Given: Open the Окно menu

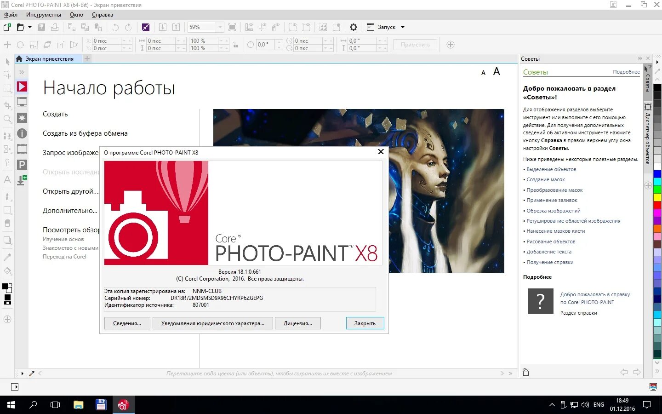Looking at the screenshot, I should (76, 15).
